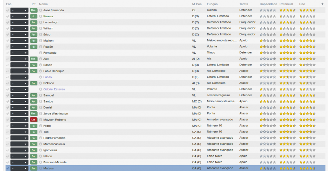
Task: Click the info icon beside Gabriel Esteves
Action: (x=41, y=89)
